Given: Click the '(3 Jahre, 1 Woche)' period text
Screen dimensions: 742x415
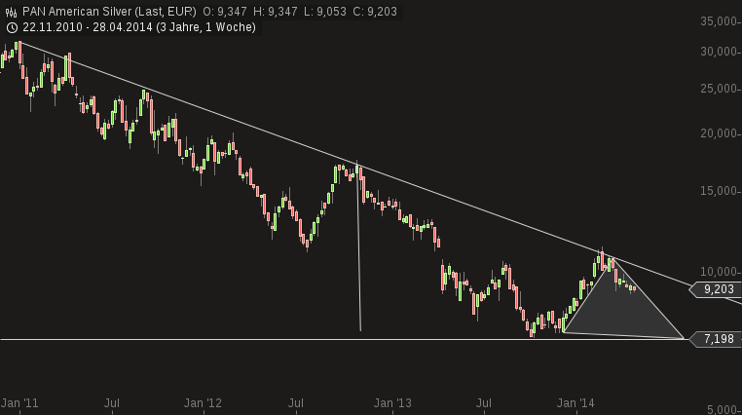Looking at the screenshot, I should (205, 27).
